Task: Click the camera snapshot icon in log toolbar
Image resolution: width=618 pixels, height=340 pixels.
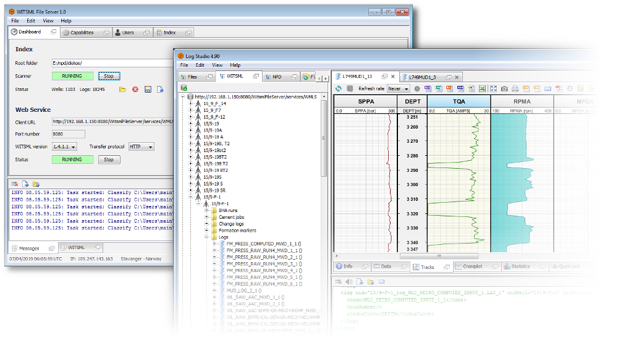Action: click(504, 89)
